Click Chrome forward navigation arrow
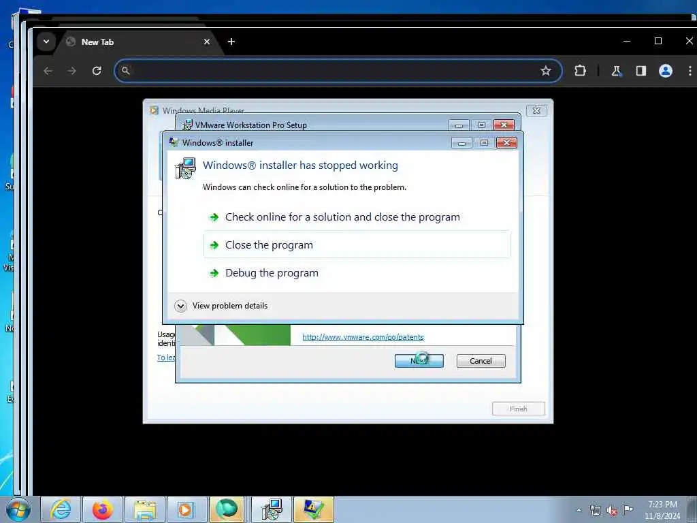The height and width of the screenshot is (523, 697). coord(72,71)
